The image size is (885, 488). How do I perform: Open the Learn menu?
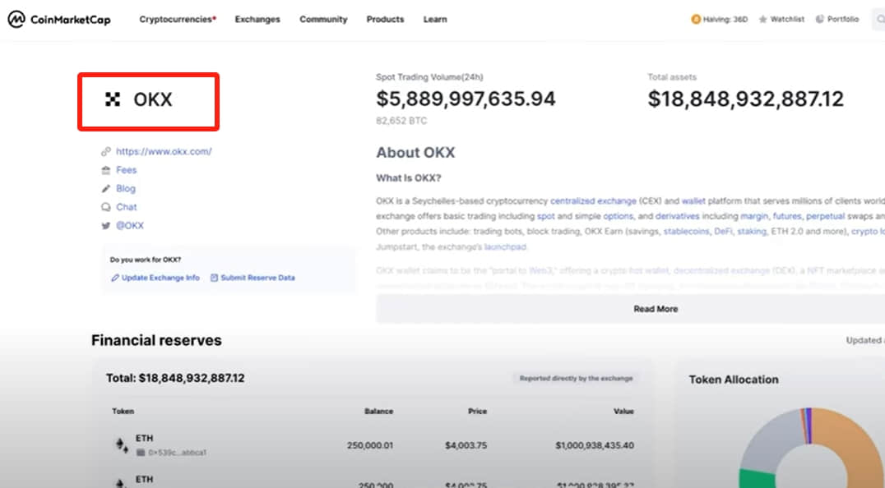[x=435, y=19]
